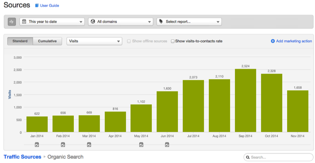
Task: Open the Visits metric dropdown
Action: [x=94, y=41]
